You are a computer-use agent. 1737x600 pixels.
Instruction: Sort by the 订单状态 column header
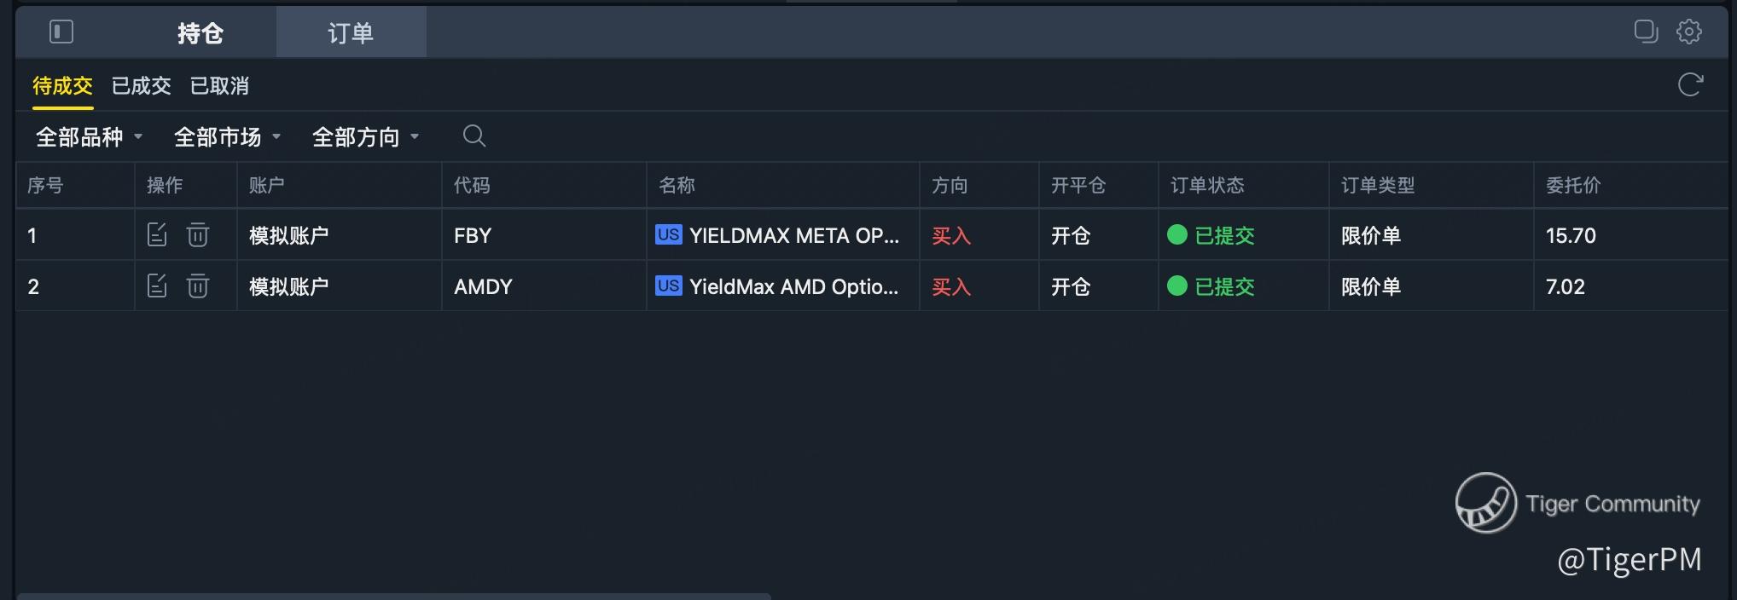1207,186
